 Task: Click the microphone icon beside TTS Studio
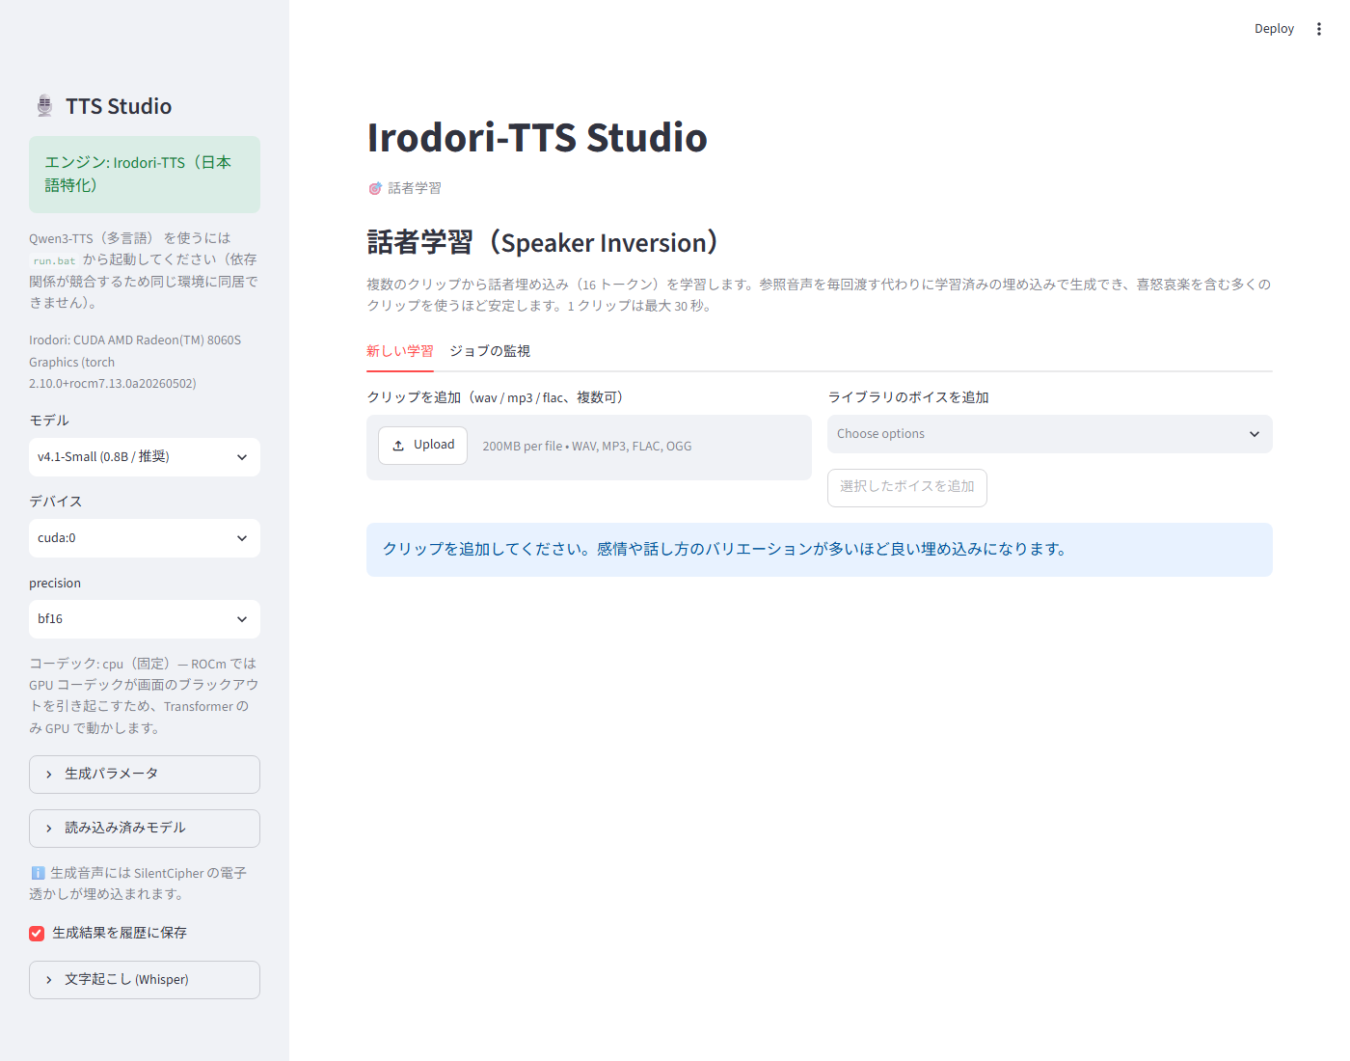44,106
